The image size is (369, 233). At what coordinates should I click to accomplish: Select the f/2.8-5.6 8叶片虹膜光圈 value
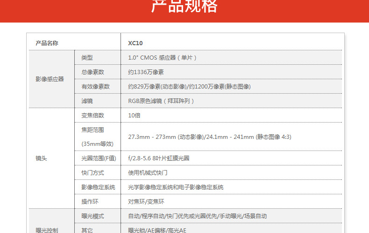[159, 158]
